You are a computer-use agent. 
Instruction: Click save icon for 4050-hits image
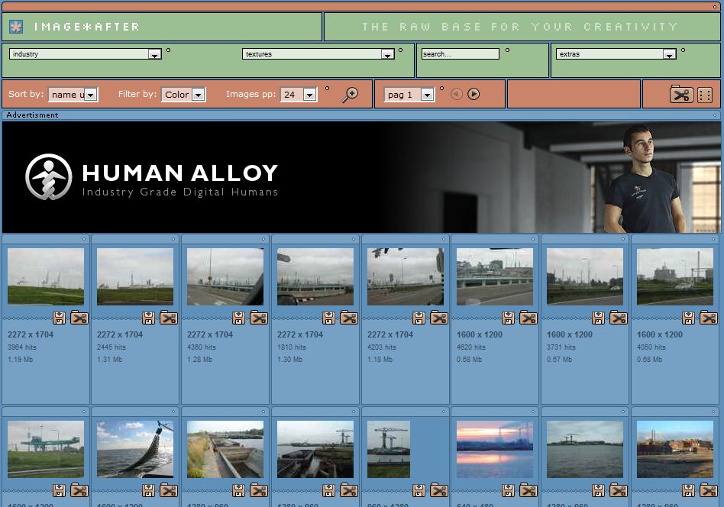[688, 318]
